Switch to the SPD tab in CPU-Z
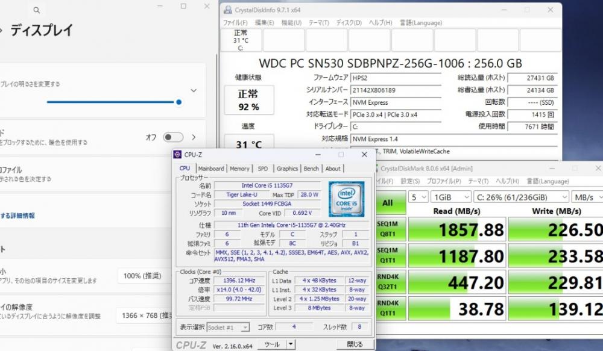The image size is (603, 351). point(263,169)
